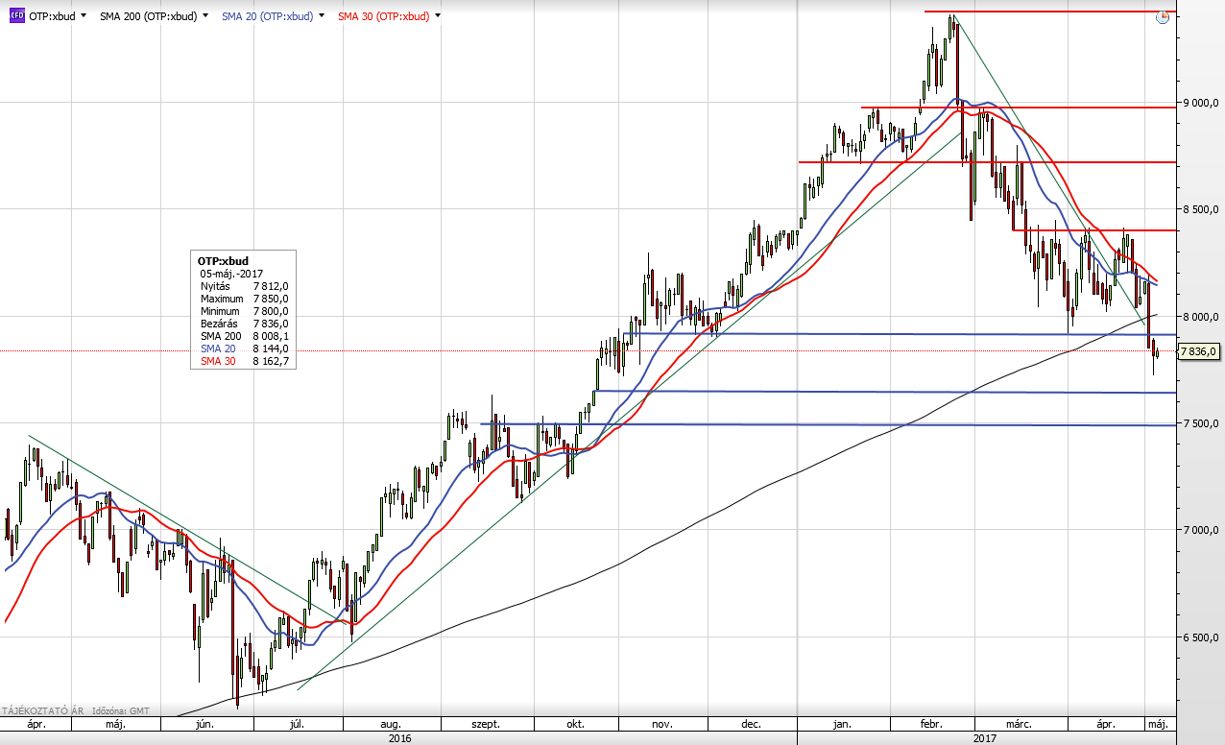This screenshot has width=1225, height=745.
Task: Click the júl. month label on time axis
Action: [298, 726]
